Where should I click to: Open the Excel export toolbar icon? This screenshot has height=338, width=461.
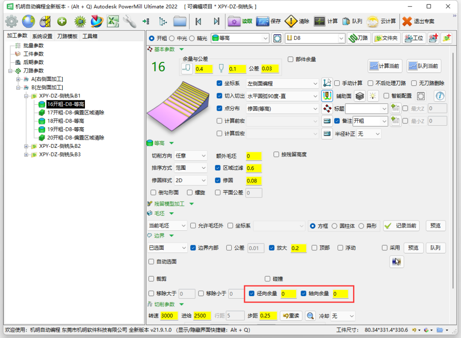tap(113, 21)
